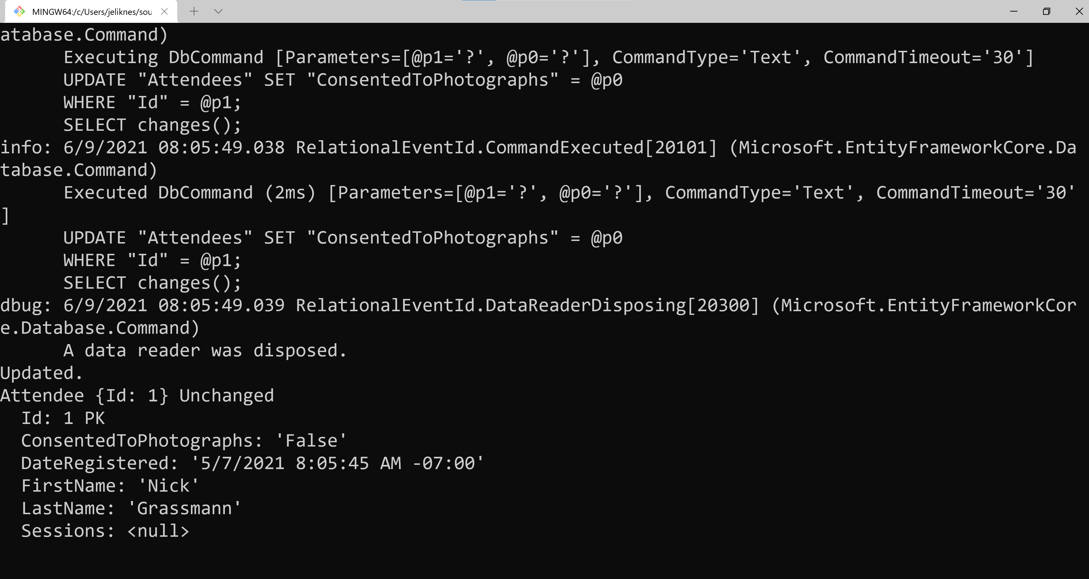
Task: Expand the new tab profile dropdown chevron
Action: pos(218,11)
